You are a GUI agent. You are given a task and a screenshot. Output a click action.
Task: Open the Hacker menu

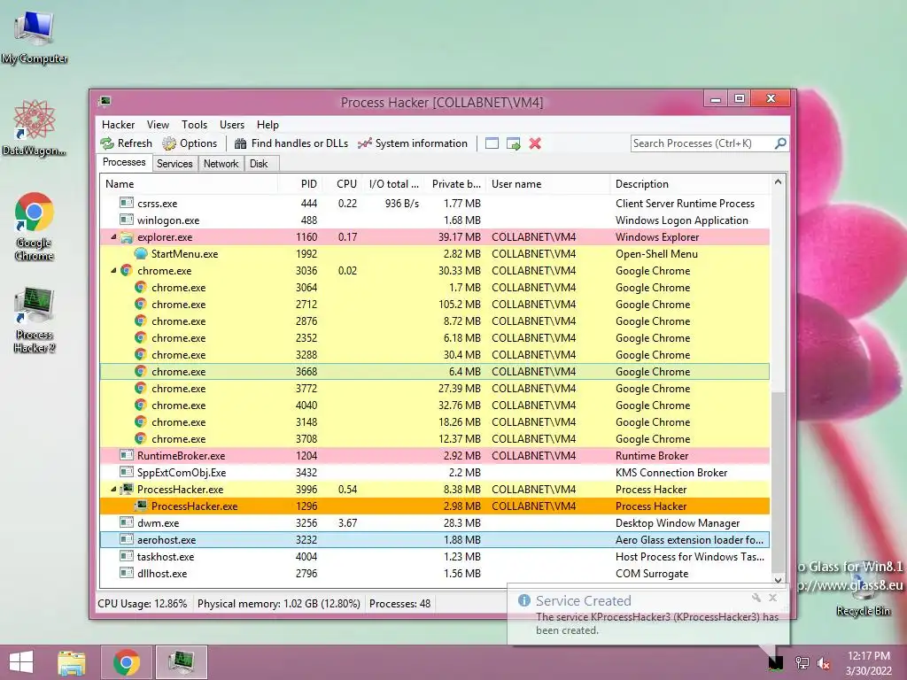tap(118, 125)
